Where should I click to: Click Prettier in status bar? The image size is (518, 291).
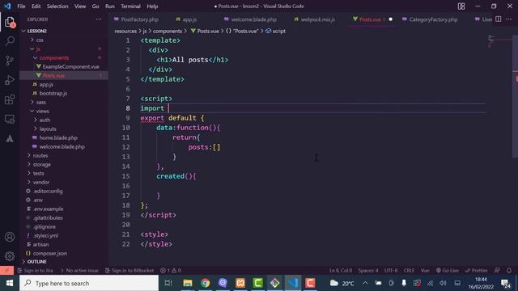click(476, 270)
